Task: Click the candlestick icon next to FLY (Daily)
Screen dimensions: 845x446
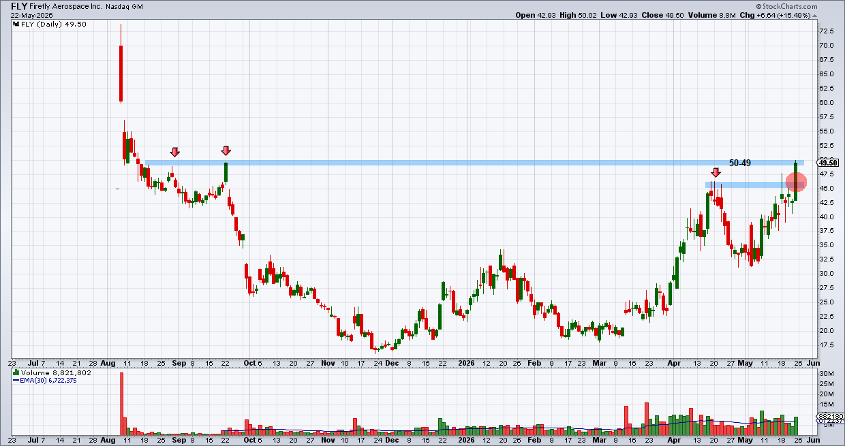Action: tap(16, 24)
